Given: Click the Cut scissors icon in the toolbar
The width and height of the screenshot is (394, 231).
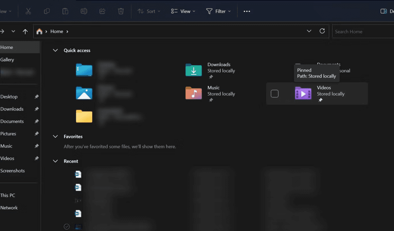Looking at the screenshot, I should coord(28,11).
